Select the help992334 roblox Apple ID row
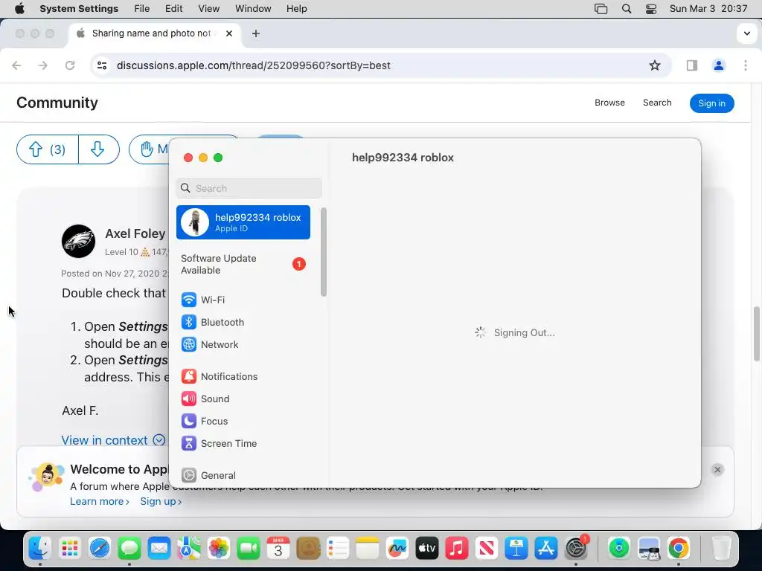 click(x=243, y=222)
